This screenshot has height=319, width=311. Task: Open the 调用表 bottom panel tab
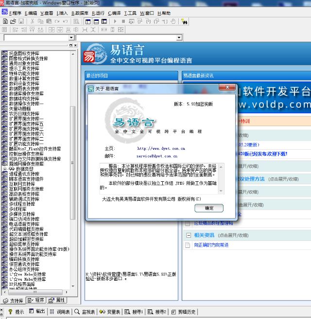coord(60,312)
